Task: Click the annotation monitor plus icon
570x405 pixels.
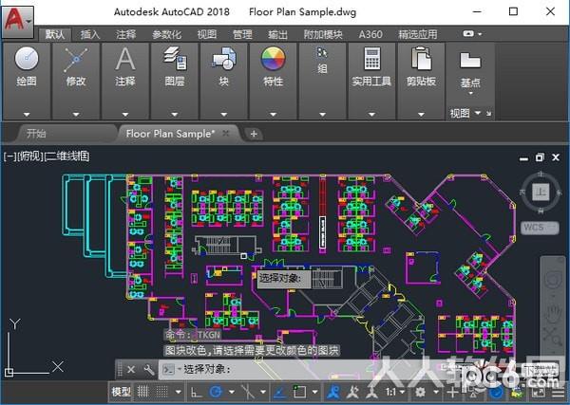Action: (452, 392)
